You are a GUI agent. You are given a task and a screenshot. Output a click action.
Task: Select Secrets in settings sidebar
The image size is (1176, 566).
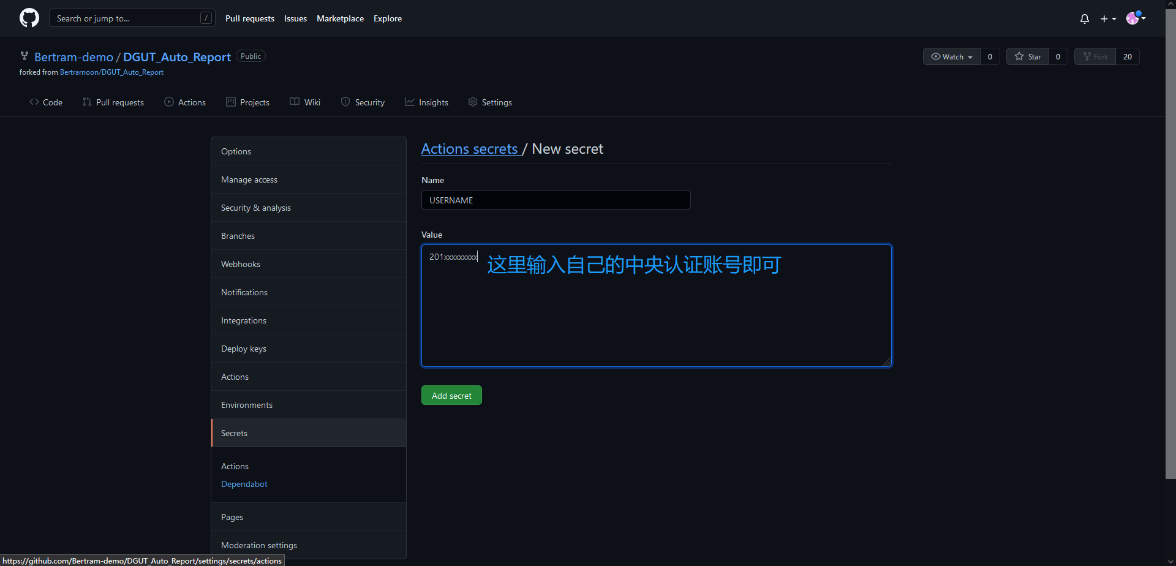pos(309,433)
